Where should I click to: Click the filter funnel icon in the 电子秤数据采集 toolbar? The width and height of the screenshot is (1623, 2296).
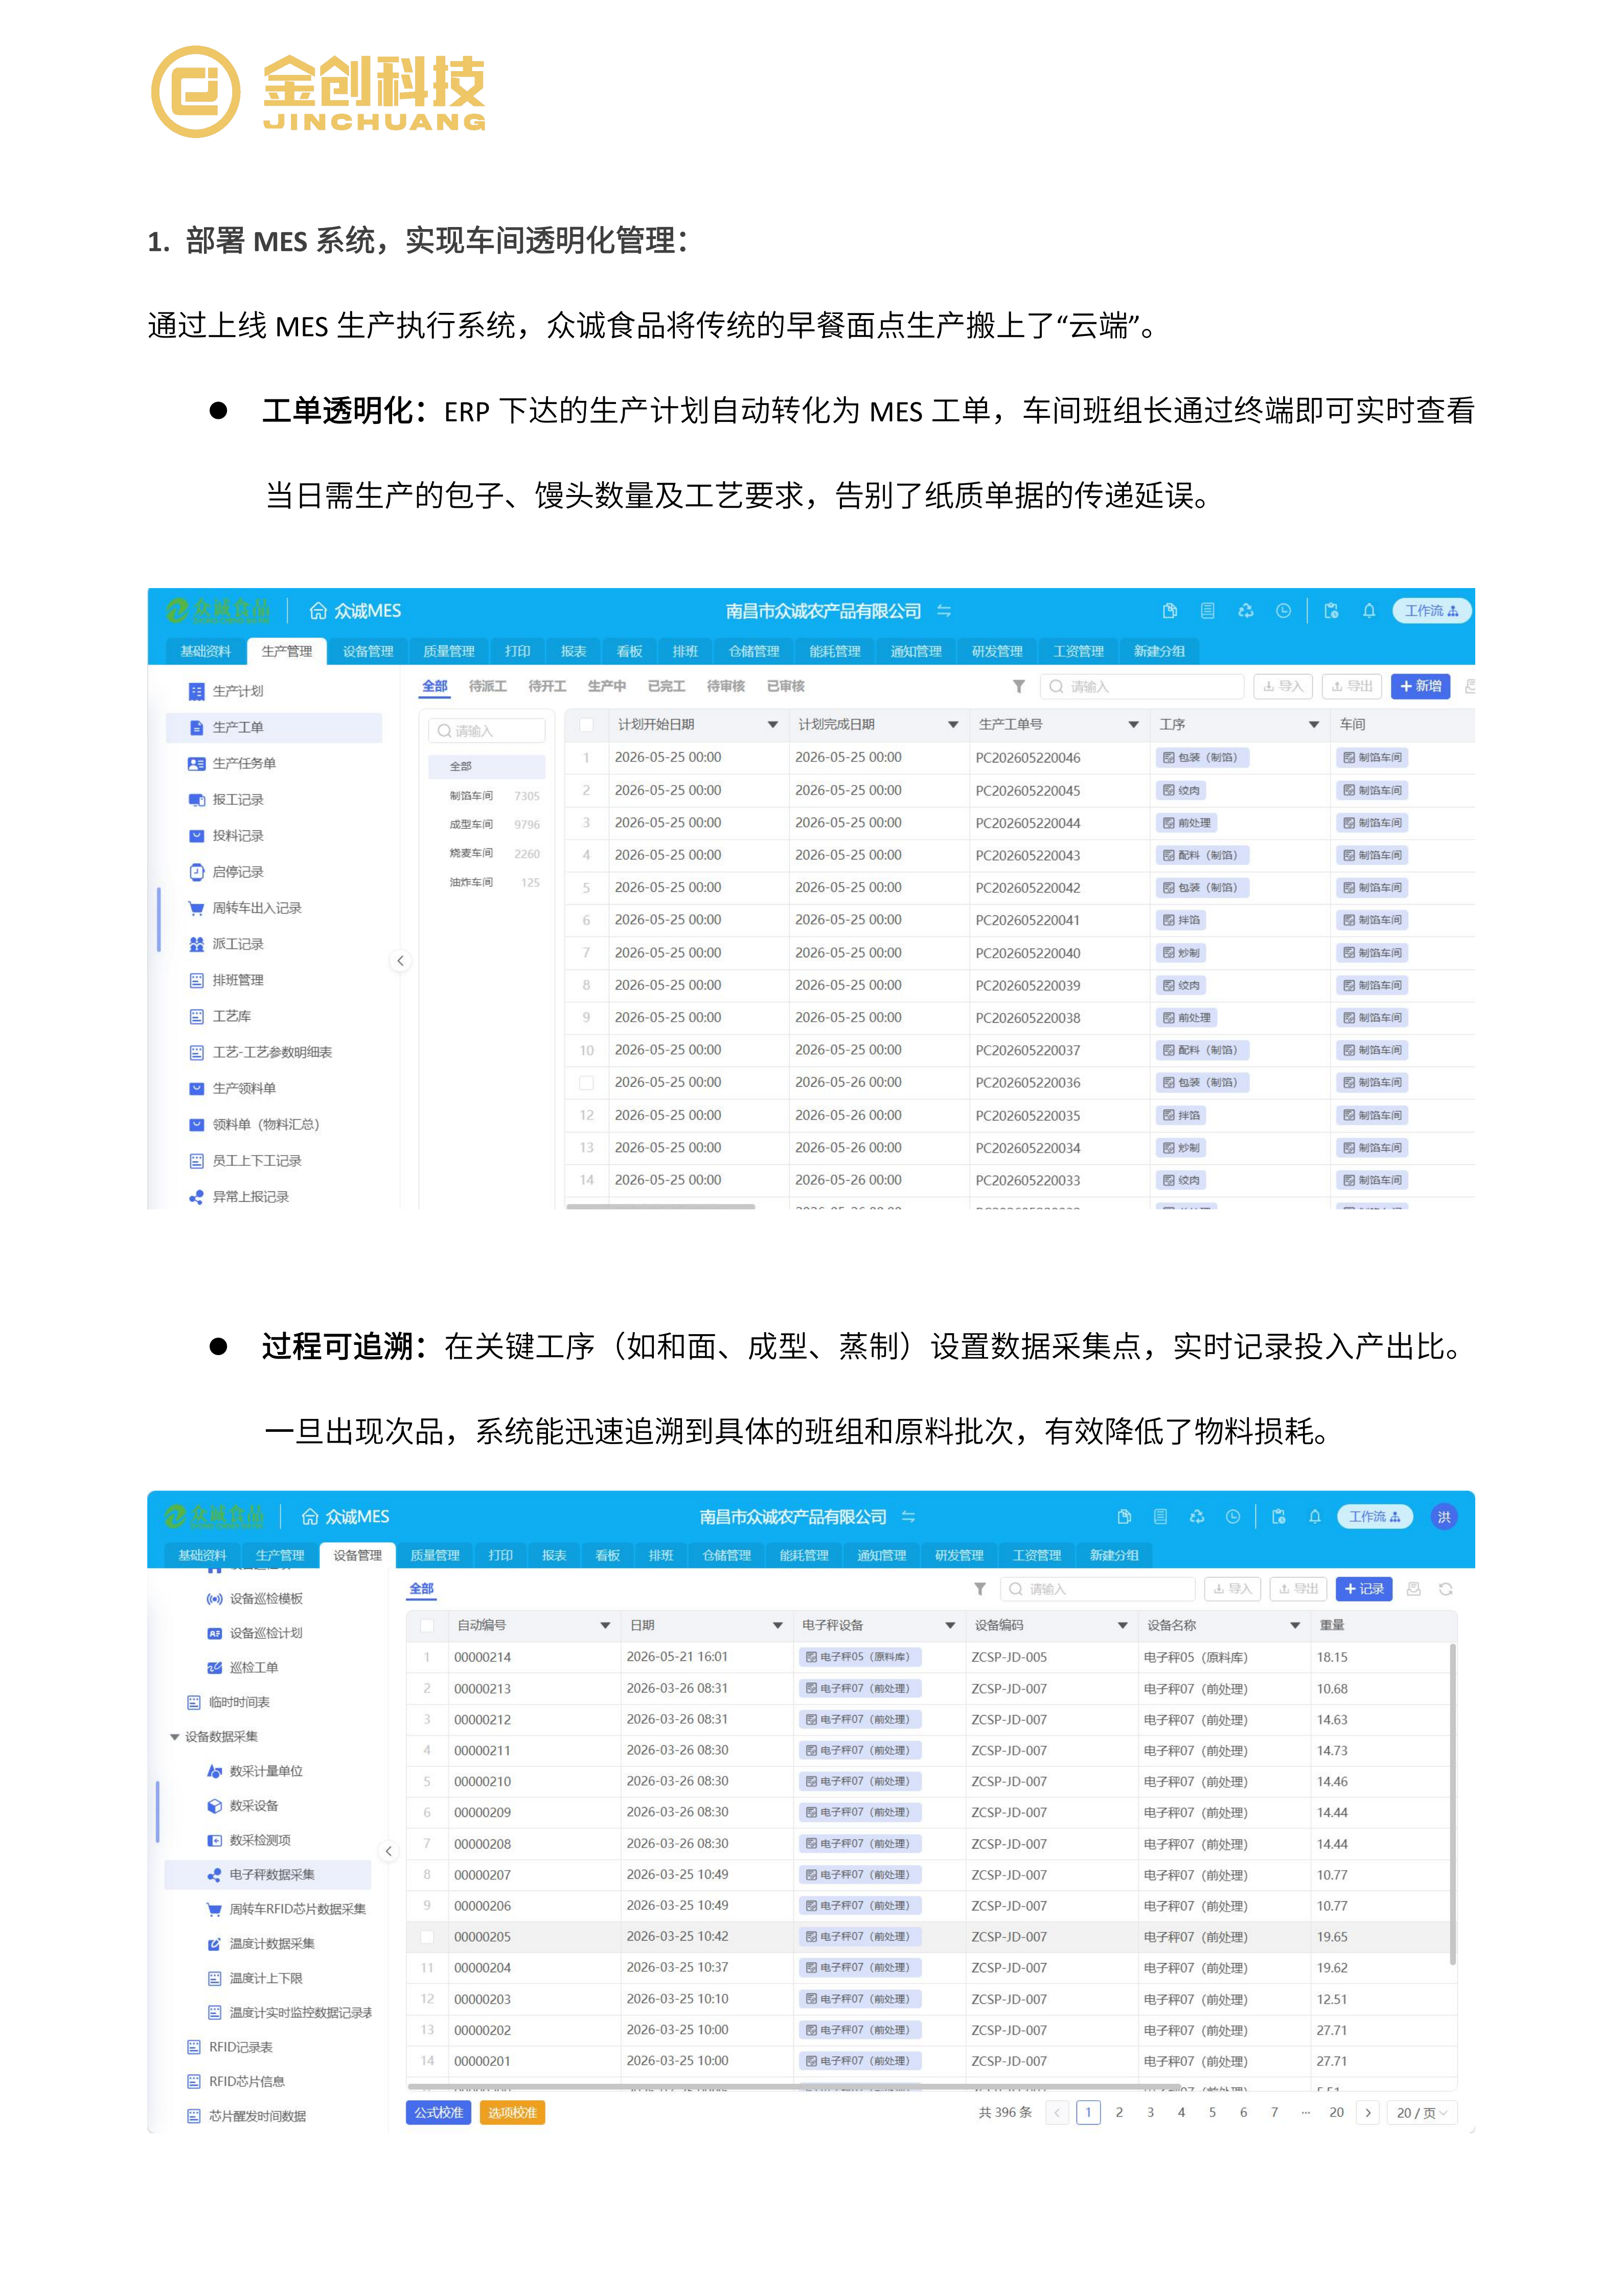coord(980,1588)
